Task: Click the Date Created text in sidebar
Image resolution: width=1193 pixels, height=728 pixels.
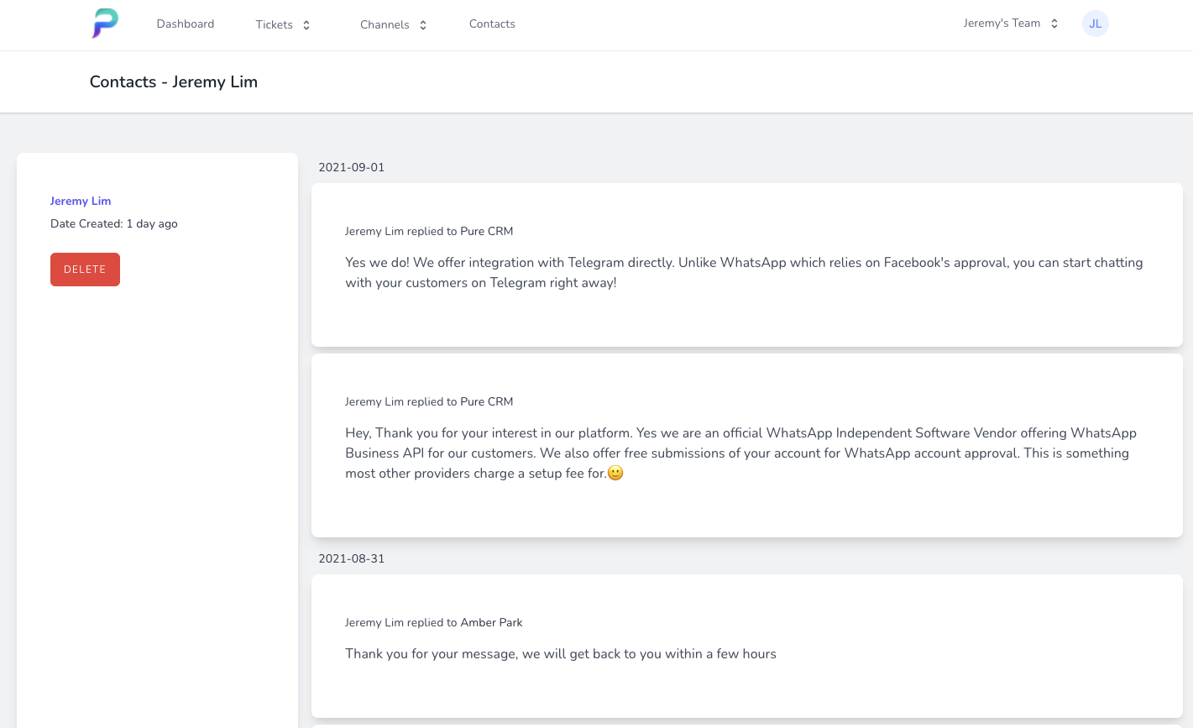Action: point(114,223)
